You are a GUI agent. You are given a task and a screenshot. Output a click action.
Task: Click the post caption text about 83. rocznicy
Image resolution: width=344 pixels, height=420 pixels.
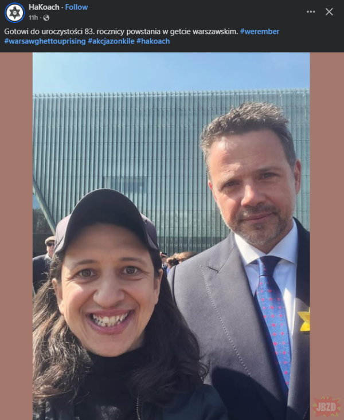click(x=121, y=32)
